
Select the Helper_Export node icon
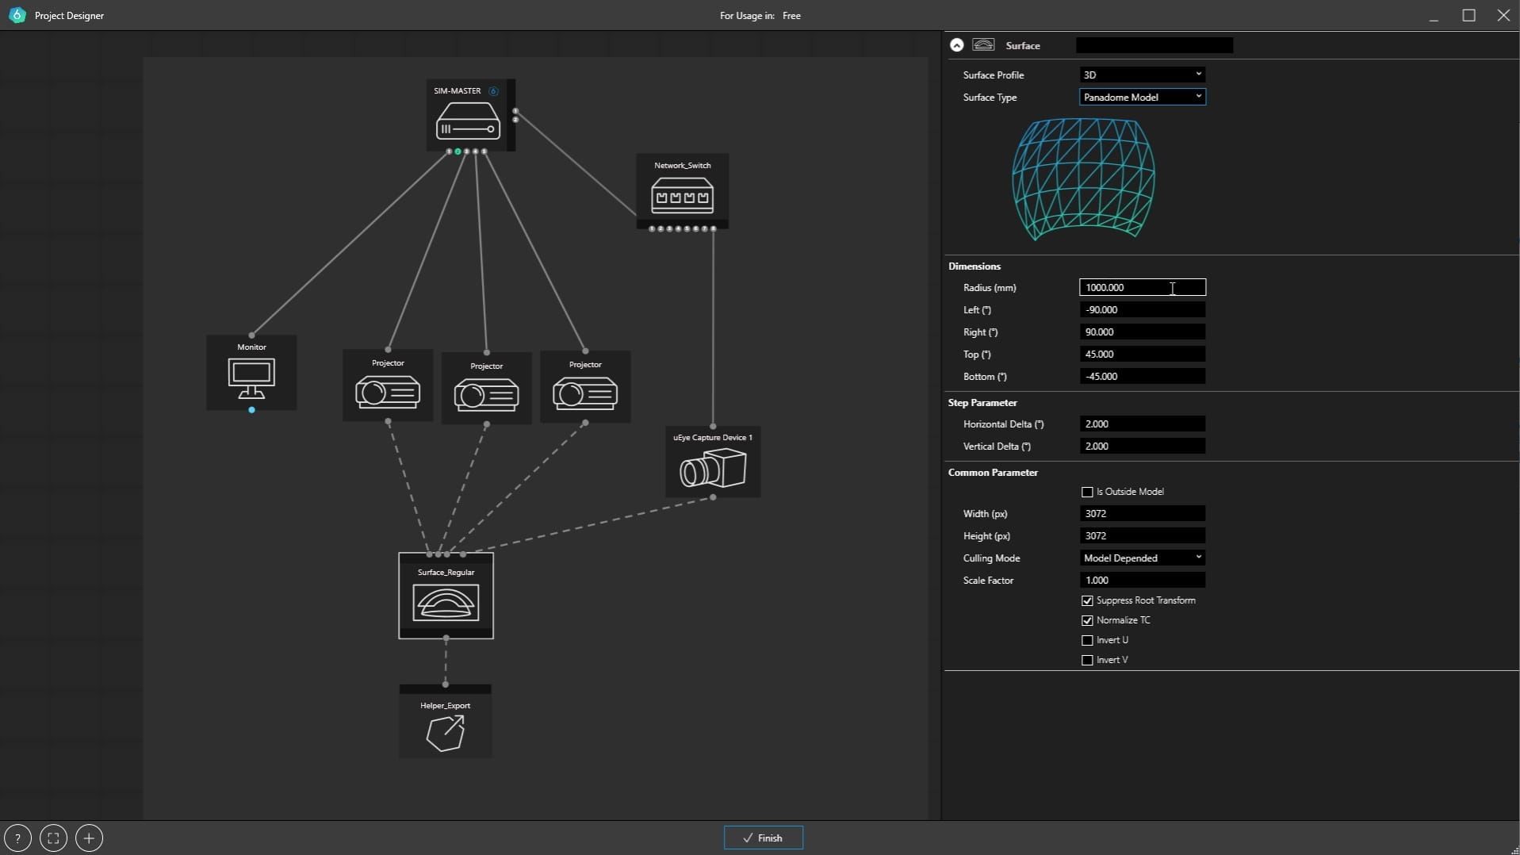coord(445,732)
